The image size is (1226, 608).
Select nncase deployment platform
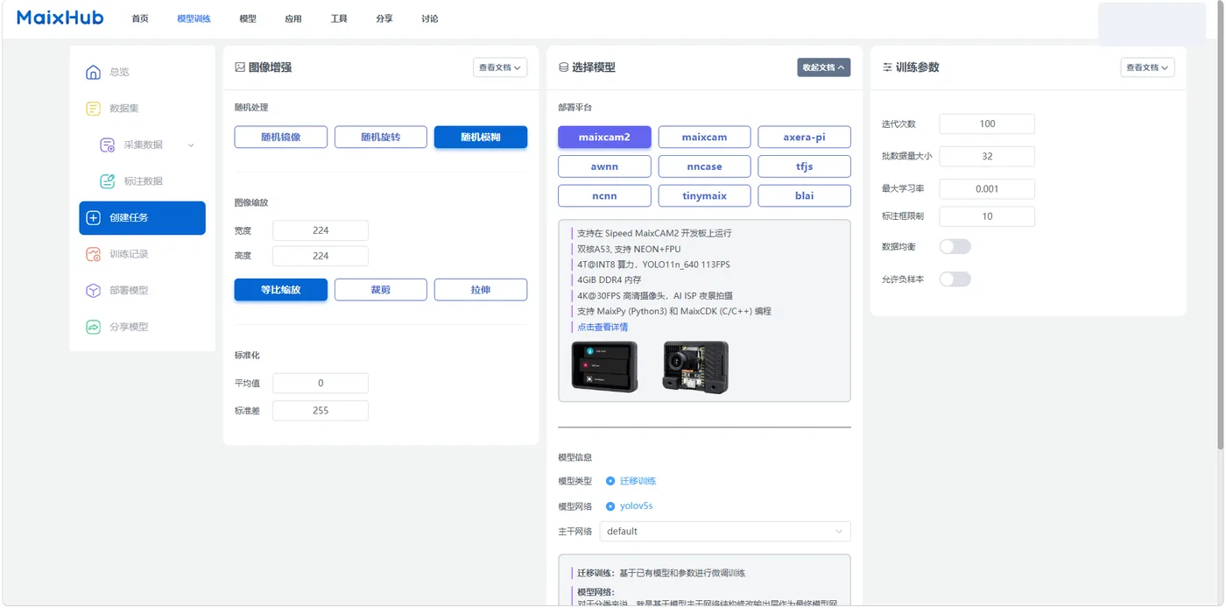coord(704,166)
